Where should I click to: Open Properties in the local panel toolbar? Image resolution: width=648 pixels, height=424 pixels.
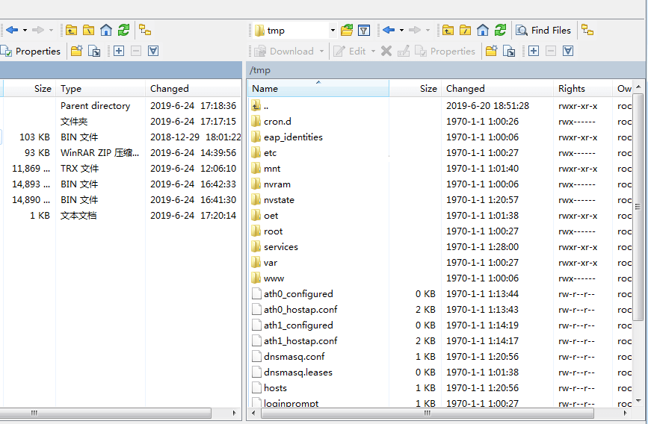(31, 52)
